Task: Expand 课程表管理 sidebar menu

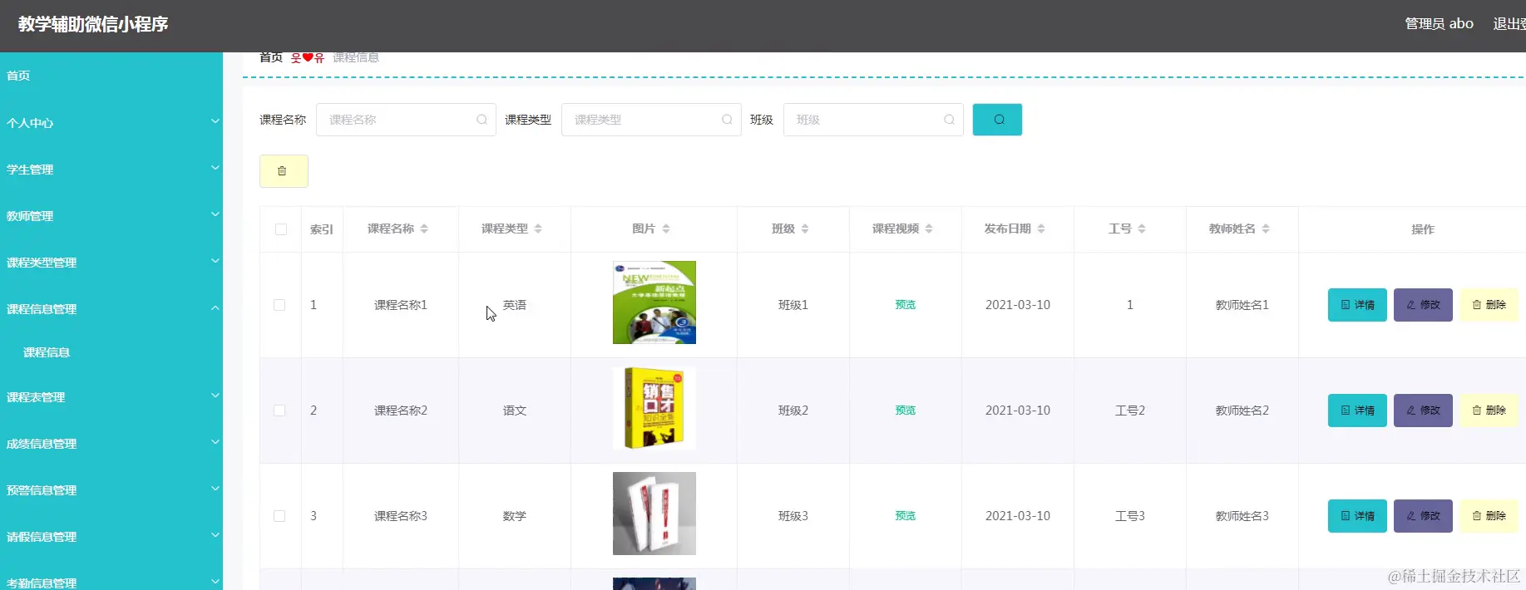Action: 111,396
